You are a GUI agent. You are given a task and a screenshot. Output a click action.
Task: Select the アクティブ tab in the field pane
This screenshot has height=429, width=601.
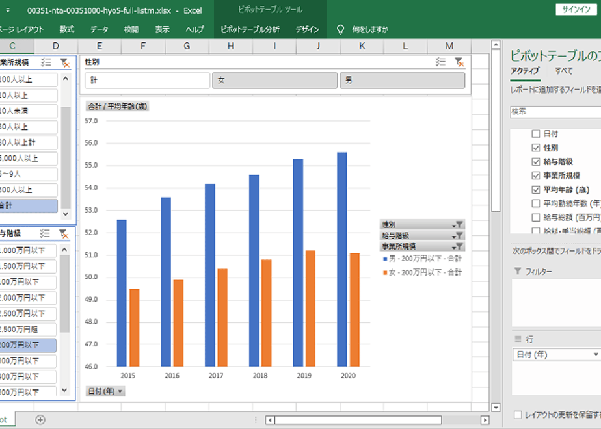(x=525, y=71)
